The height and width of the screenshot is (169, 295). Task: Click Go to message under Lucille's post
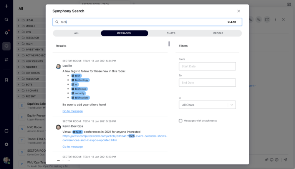73,111
